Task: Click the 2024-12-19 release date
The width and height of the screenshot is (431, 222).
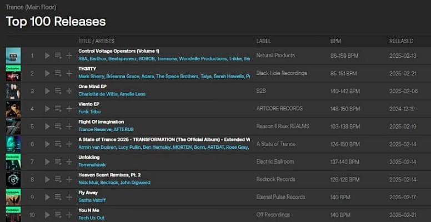Action: click(x=402, y=109)
